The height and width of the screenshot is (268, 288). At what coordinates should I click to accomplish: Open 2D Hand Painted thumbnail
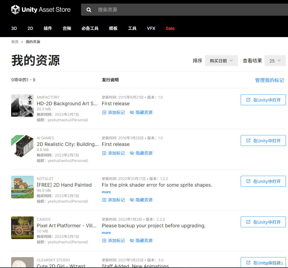(x=22, y=187)
